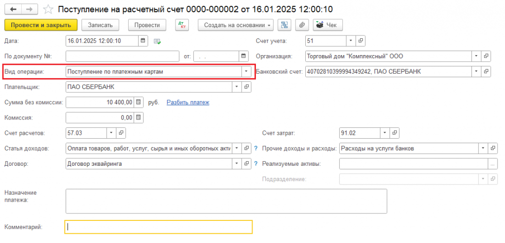505x243 pixels.
Task: Click the Чек button
Action: 327,25
